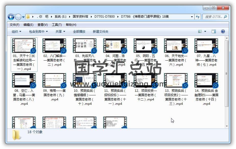Screen dimensions: 236x149
Task: Open the 文件(F) menu
Action: [x=15, y=25]
